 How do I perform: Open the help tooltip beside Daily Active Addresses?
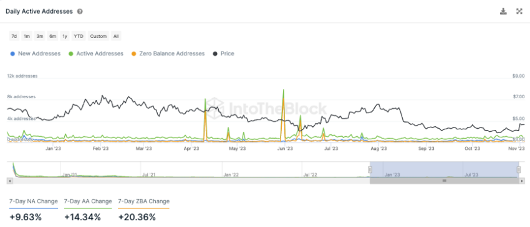80,11
